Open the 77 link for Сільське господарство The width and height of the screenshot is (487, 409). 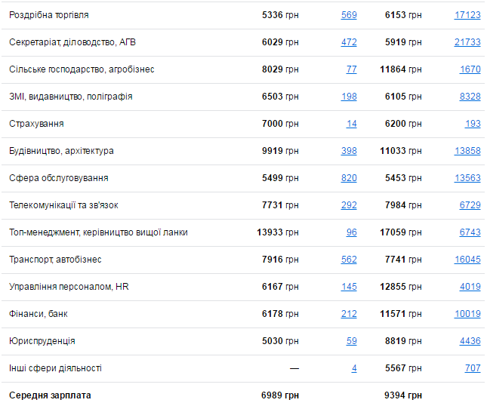click(x=351, y=69)
